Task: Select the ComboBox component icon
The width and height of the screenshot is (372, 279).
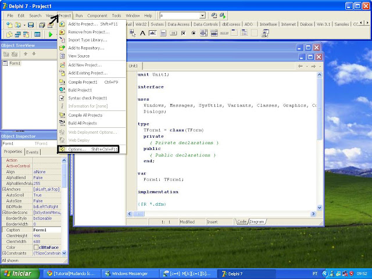Action: tap(214, 33)
